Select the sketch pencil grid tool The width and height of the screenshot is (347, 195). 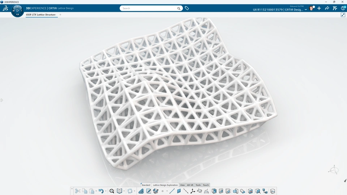(x=149, y=191)
